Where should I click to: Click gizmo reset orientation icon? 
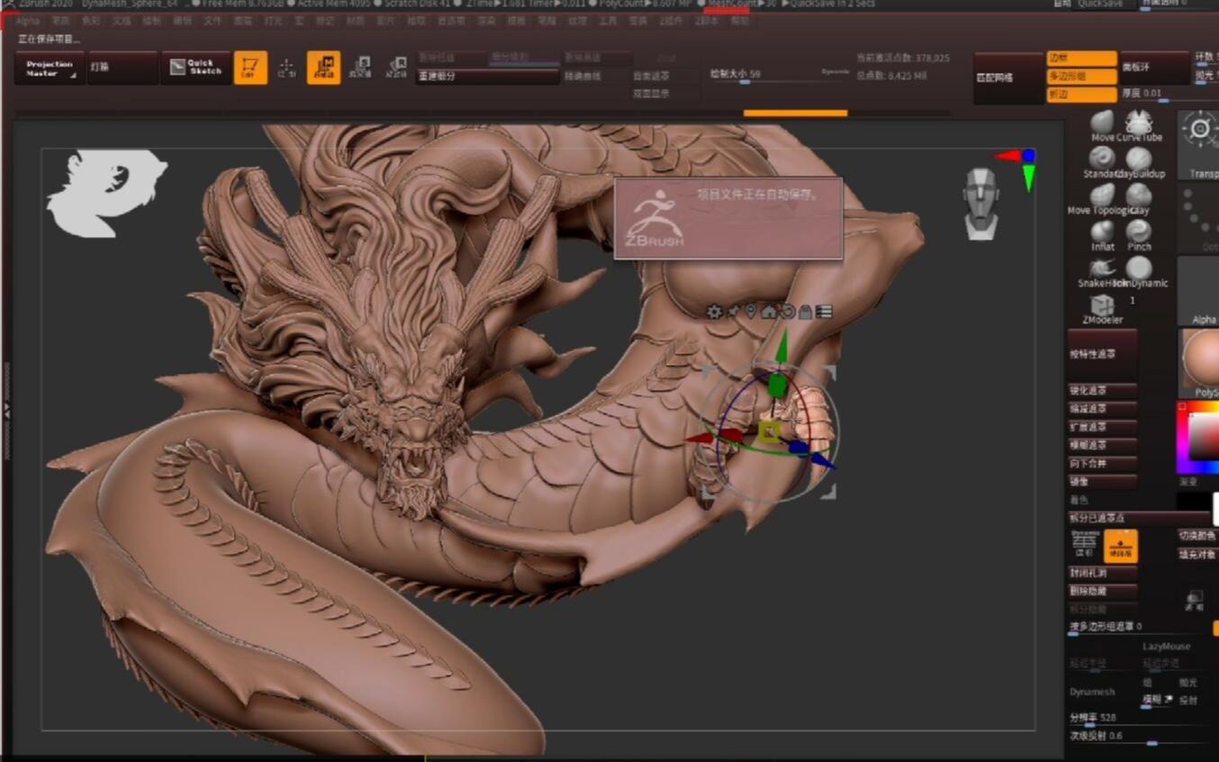click(x=787, y=312)
